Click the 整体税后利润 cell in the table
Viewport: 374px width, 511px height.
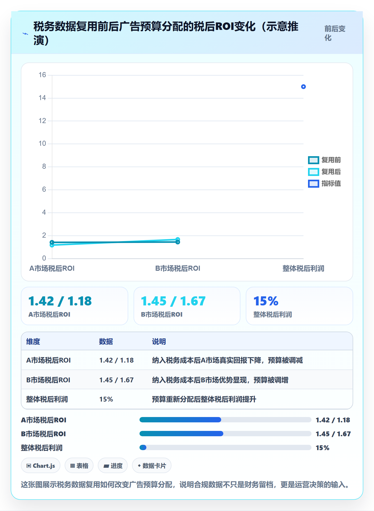coord(47,399)
